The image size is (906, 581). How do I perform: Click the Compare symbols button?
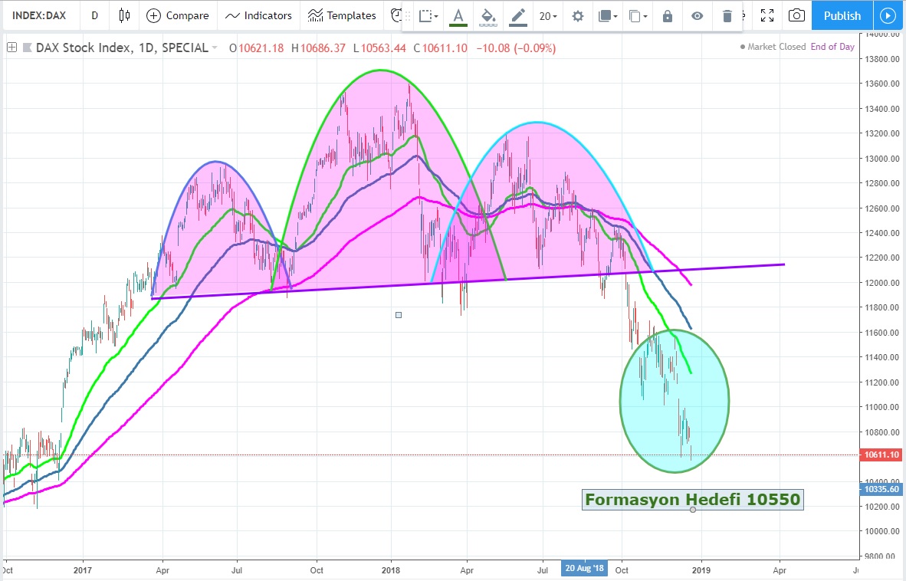[177, 15]
